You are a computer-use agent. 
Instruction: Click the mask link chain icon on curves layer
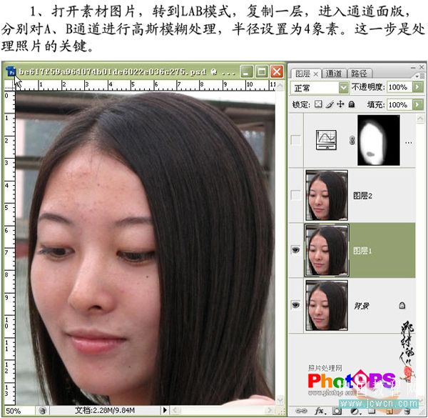click(352, 140)
